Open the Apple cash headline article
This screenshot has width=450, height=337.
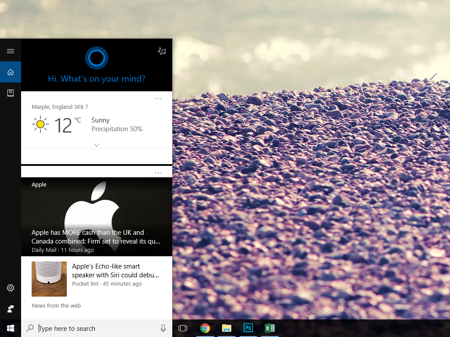coord(96,237)
